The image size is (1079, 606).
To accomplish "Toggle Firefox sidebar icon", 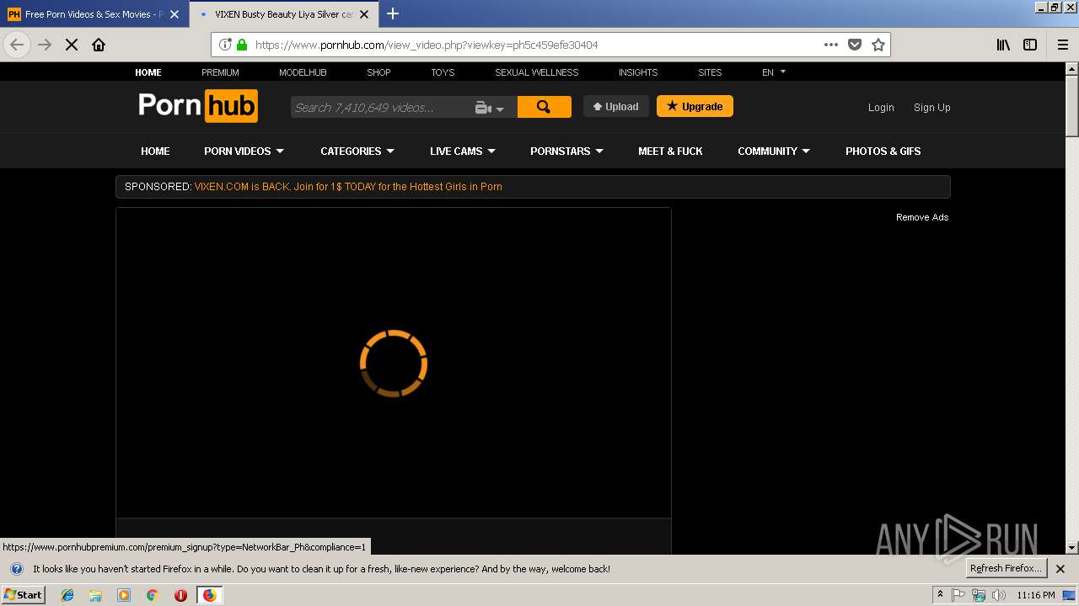I will click(x=1030, y=45).
